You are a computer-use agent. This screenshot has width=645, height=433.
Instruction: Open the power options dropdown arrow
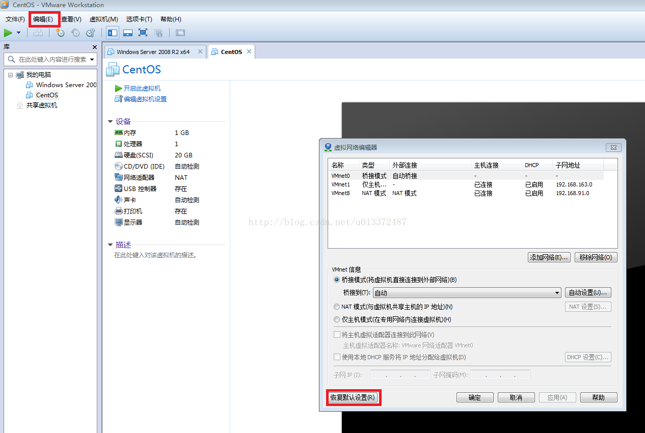pos(18,33)
